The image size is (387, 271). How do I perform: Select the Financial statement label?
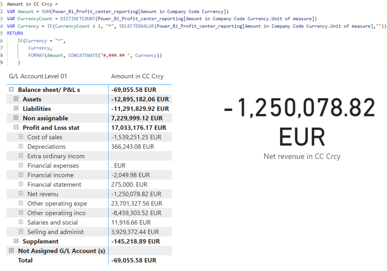[54, 184]
